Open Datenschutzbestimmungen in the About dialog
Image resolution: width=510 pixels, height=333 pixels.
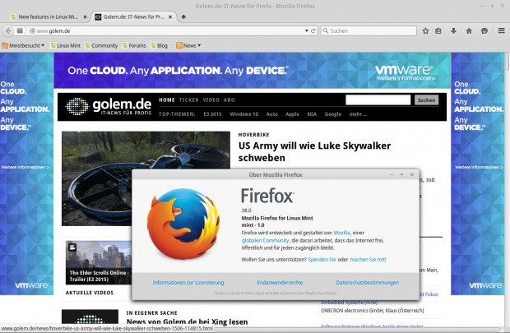point(367,283)
